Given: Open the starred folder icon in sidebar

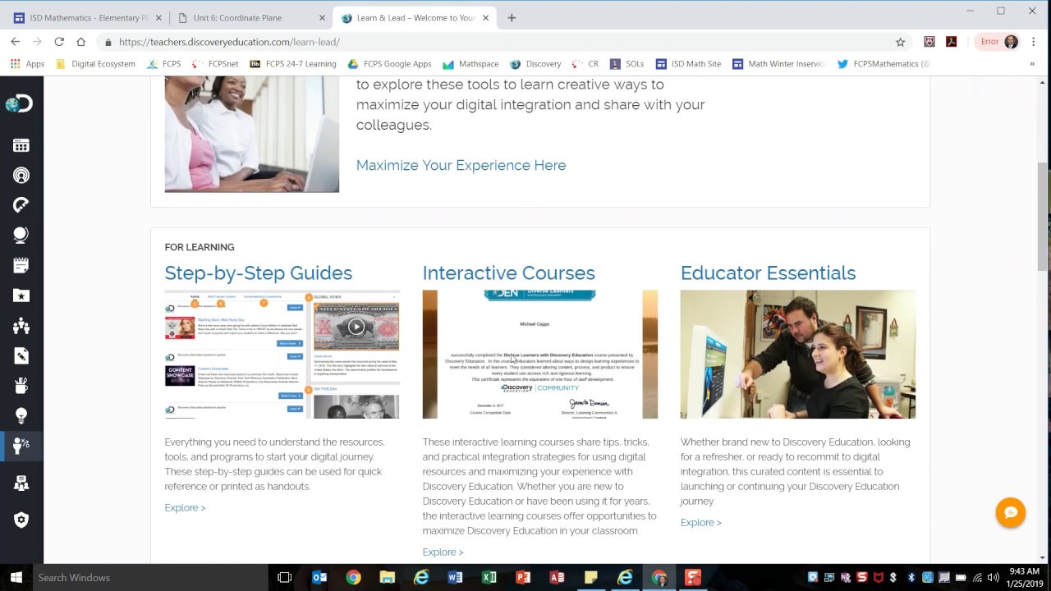Looking at the screenshot, I should [21, 295].
